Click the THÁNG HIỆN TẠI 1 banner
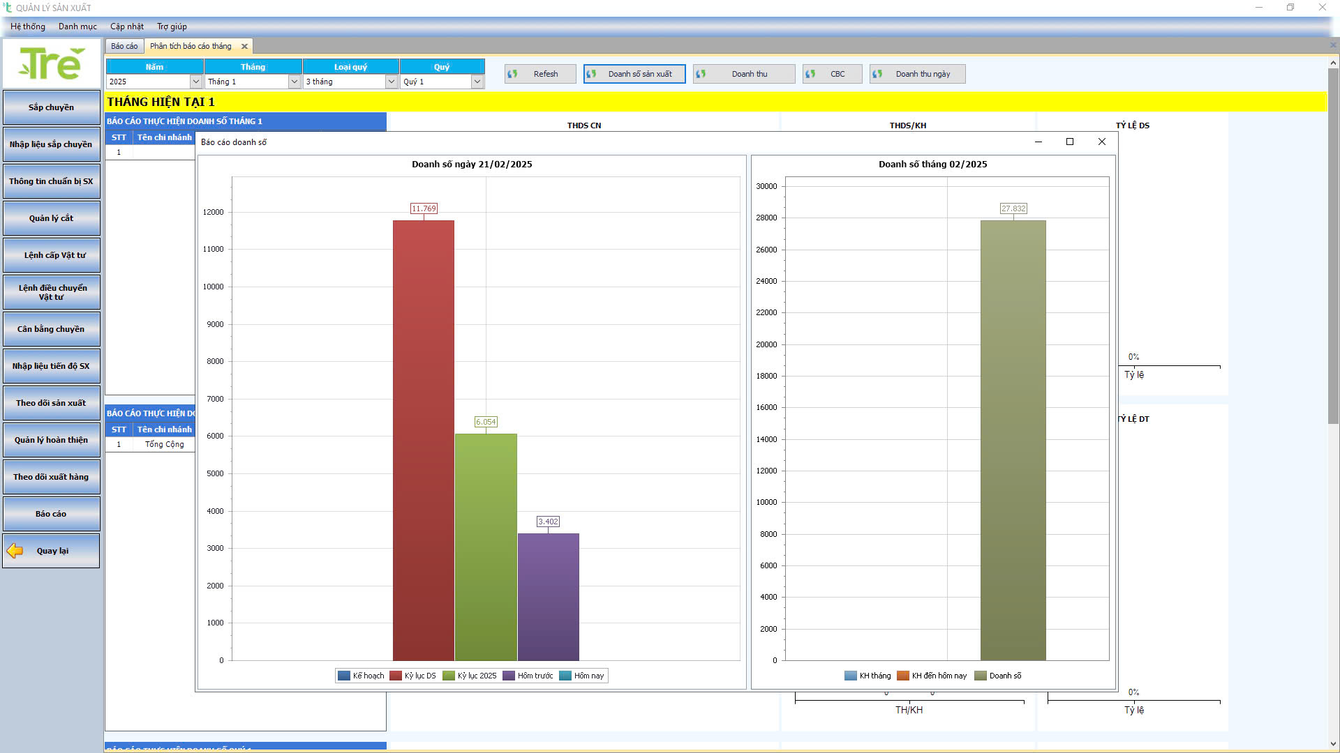This screenshot has width=1340, height=753. click(716, 102)
